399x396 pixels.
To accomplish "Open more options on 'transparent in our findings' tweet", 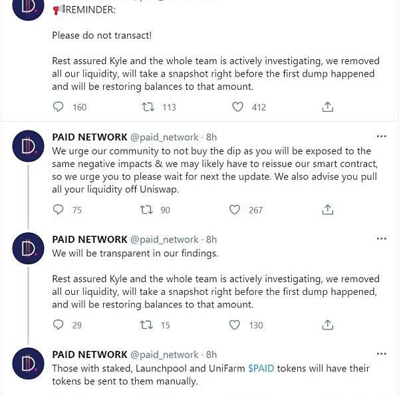I will 381,239.
